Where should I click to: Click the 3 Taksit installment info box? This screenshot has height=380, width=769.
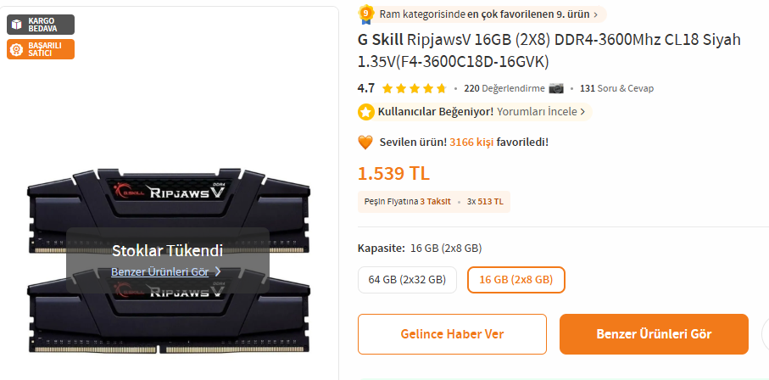(434, 202)
